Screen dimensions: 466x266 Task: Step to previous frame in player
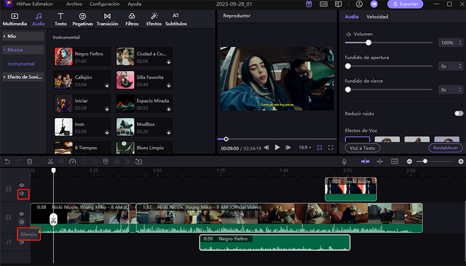(267, 147)
